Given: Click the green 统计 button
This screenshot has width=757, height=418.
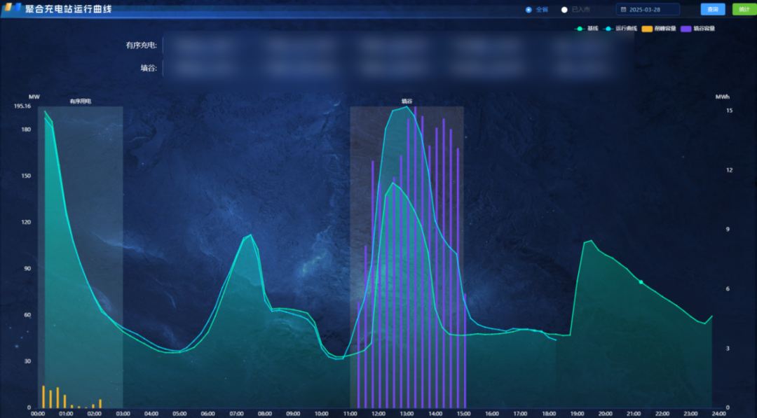Looking at the screenshot, I should [744, 9].
